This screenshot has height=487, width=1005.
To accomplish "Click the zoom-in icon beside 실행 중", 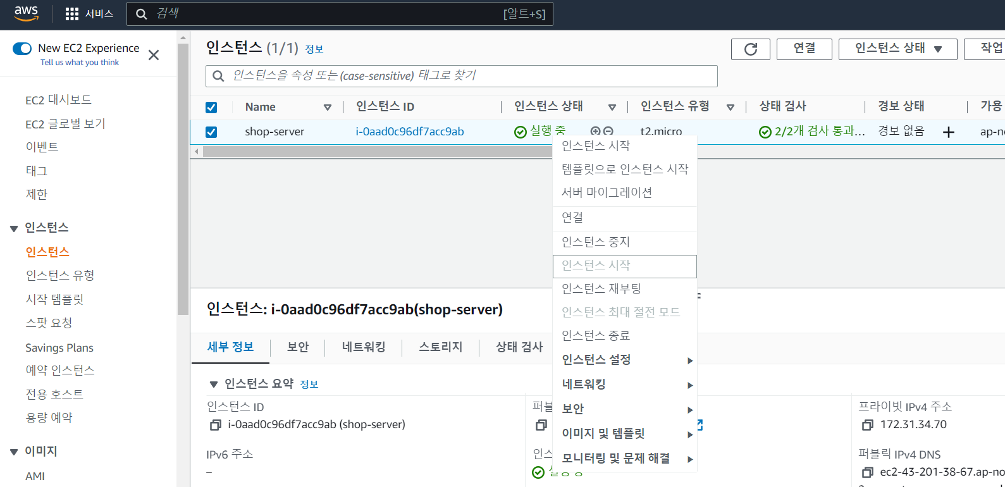I will (595, 131).
